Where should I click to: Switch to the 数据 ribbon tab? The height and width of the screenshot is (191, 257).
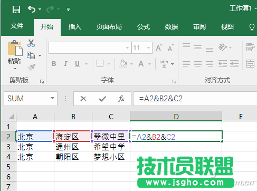pyautogui.click(x=172, y=27)
